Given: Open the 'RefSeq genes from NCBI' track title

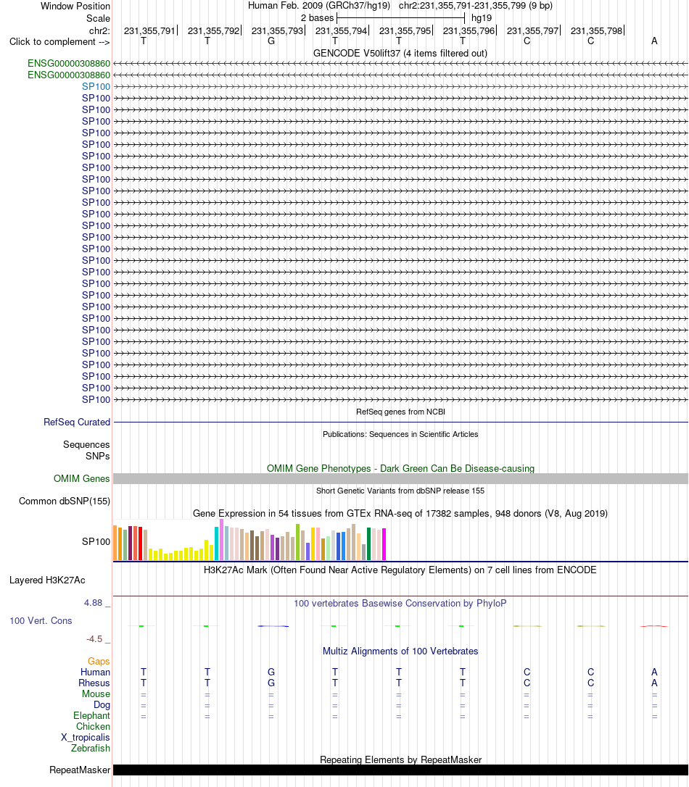Looking at the screenshot, I should [400, 412].
